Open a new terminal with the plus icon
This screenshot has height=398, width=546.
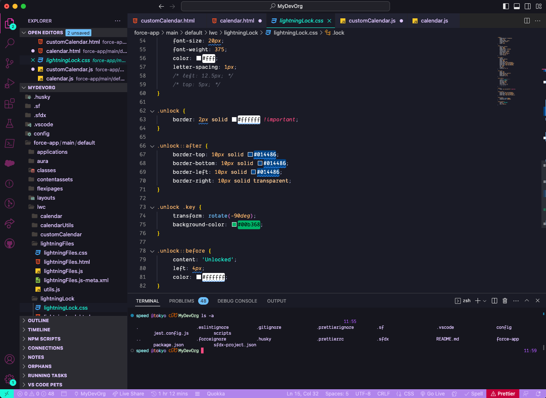click(478, 300)
